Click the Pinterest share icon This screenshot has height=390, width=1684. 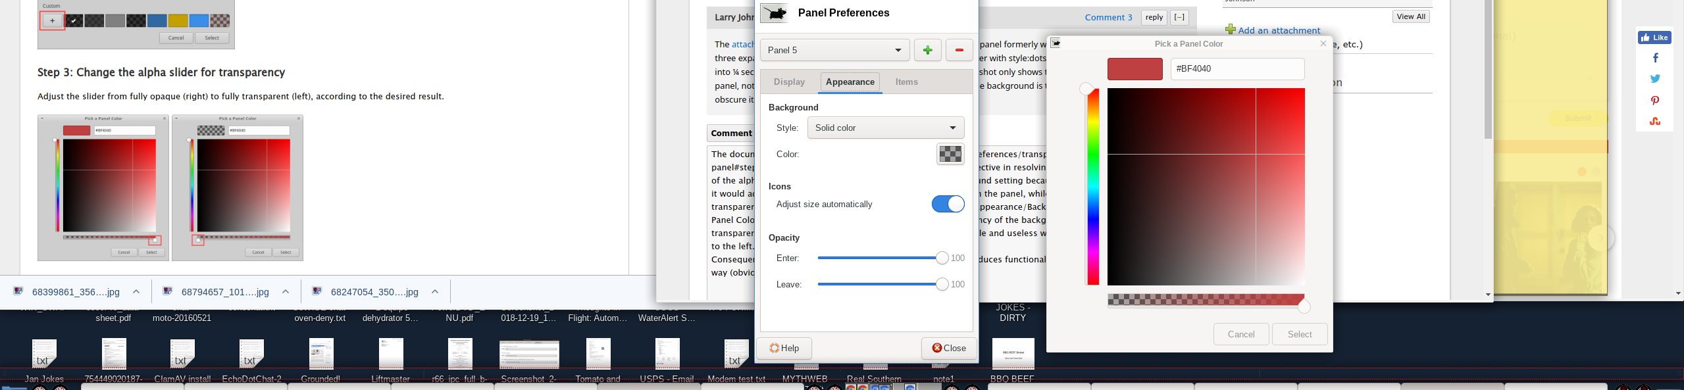click(x=1655, y=101)
